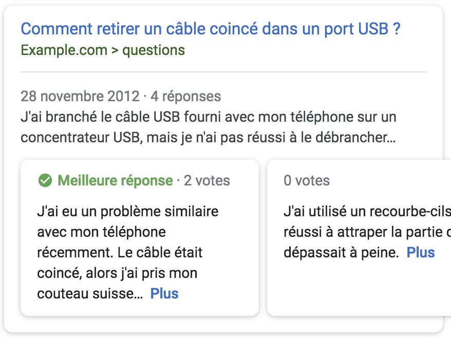Click the snippet line "J'ai branché le câble USB"
The image size is (451, 338).
coord(208,117)
